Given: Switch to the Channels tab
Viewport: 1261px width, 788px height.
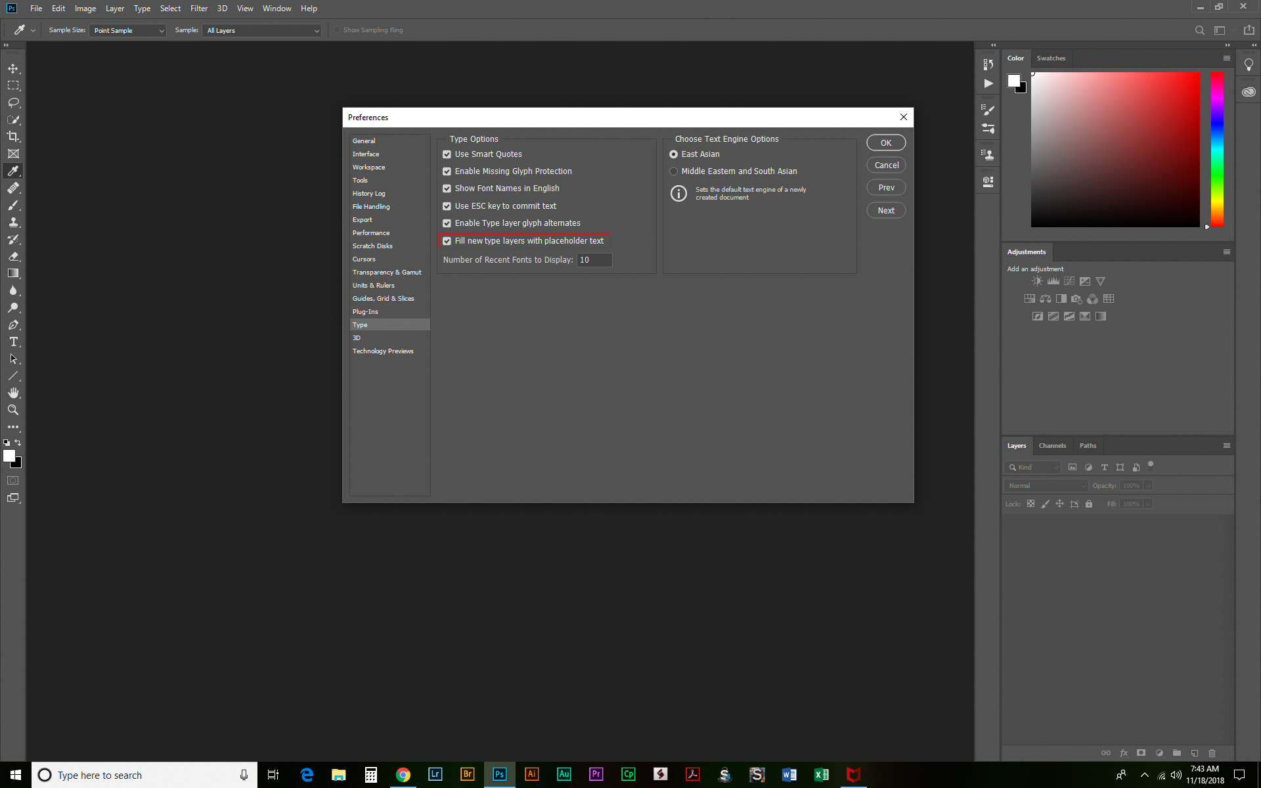Looking at the screenshot, I should [1052, 445].
